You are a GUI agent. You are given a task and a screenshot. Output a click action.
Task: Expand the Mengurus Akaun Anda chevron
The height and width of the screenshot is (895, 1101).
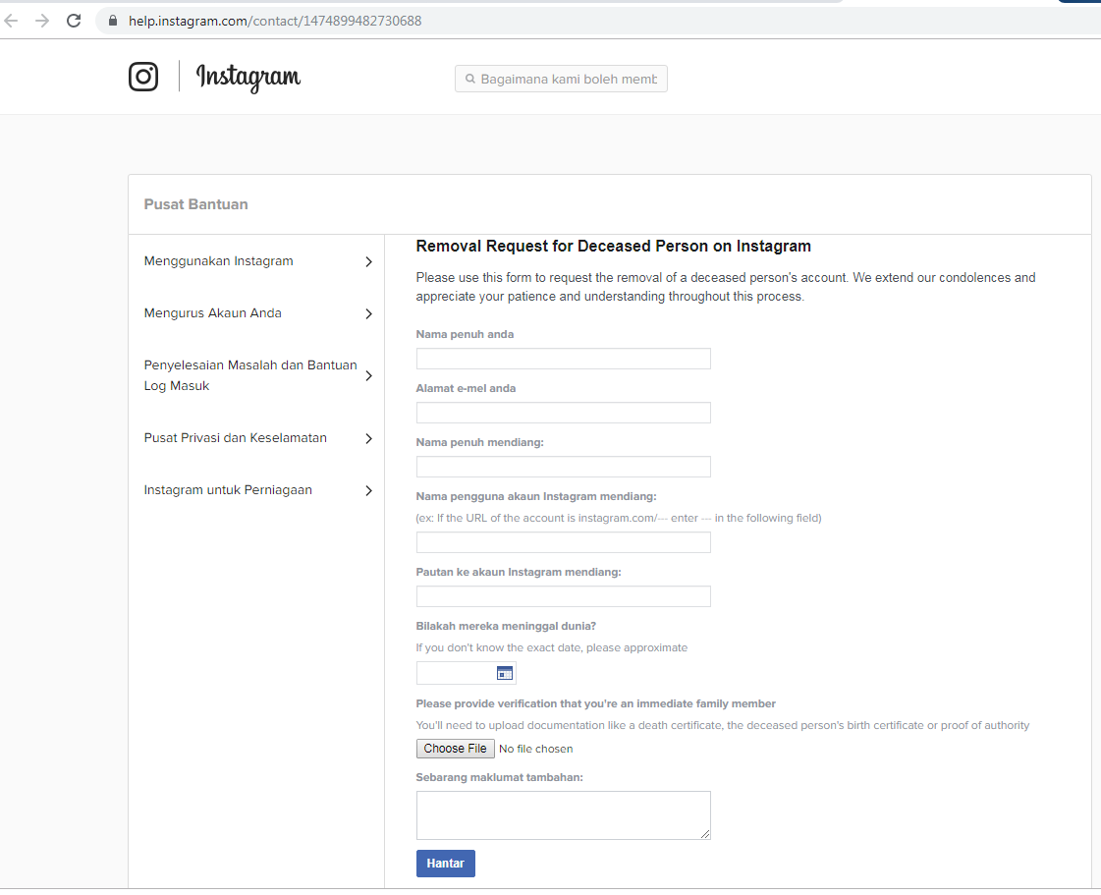click(x=368, y=314)
